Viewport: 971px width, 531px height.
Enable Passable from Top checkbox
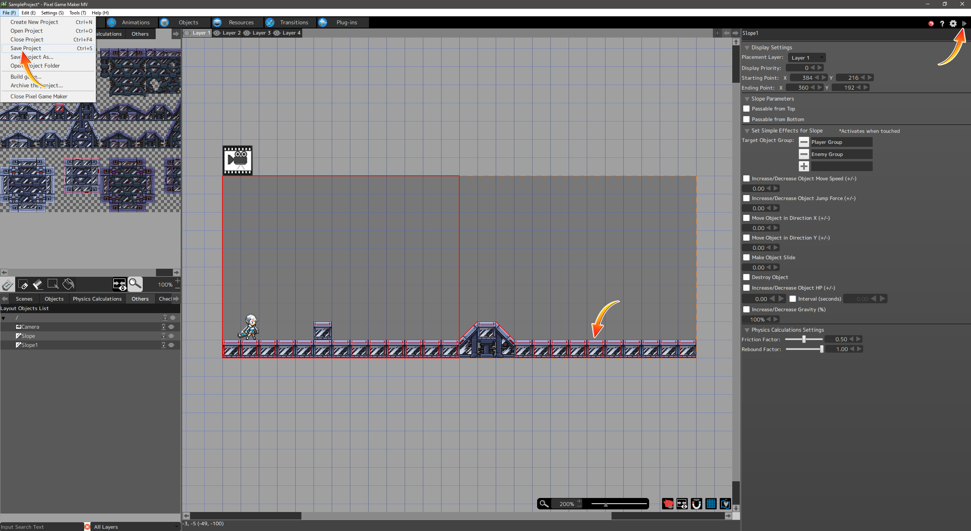pos(746,109)
